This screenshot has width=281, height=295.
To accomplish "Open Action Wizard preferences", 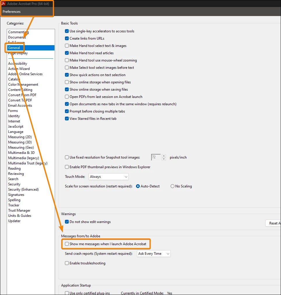I will [19, 69].
